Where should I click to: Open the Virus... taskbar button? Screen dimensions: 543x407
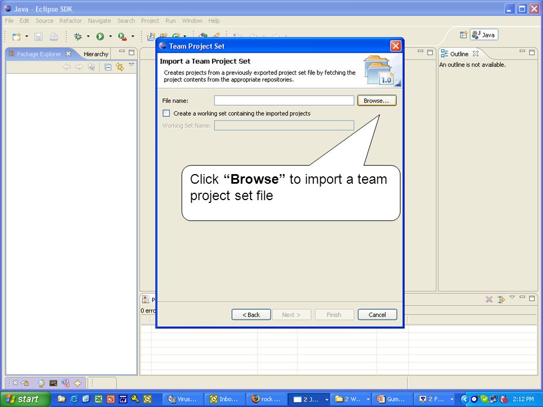pyautogui.click(x=183, y=399)
